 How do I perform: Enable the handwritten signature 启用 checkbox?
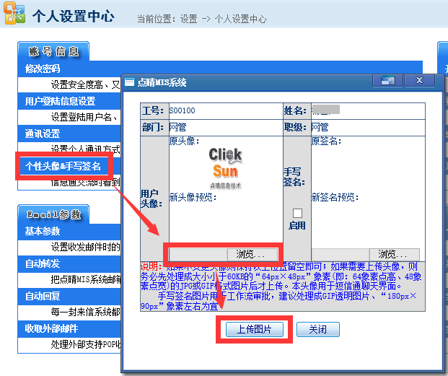pos(297,214)
